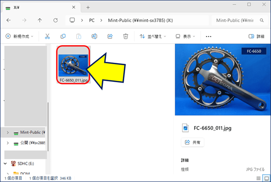Select SDHC (E:) in the sidebar
Viewport: 271px width, 182px height.
(23, 163)
